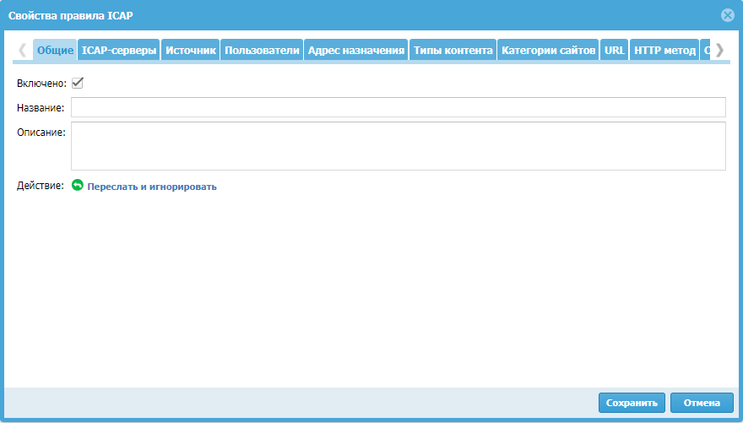Viewport: 743px width, 423px height.
Task: Open the Пользователи tab
Action: click(262, 50)
